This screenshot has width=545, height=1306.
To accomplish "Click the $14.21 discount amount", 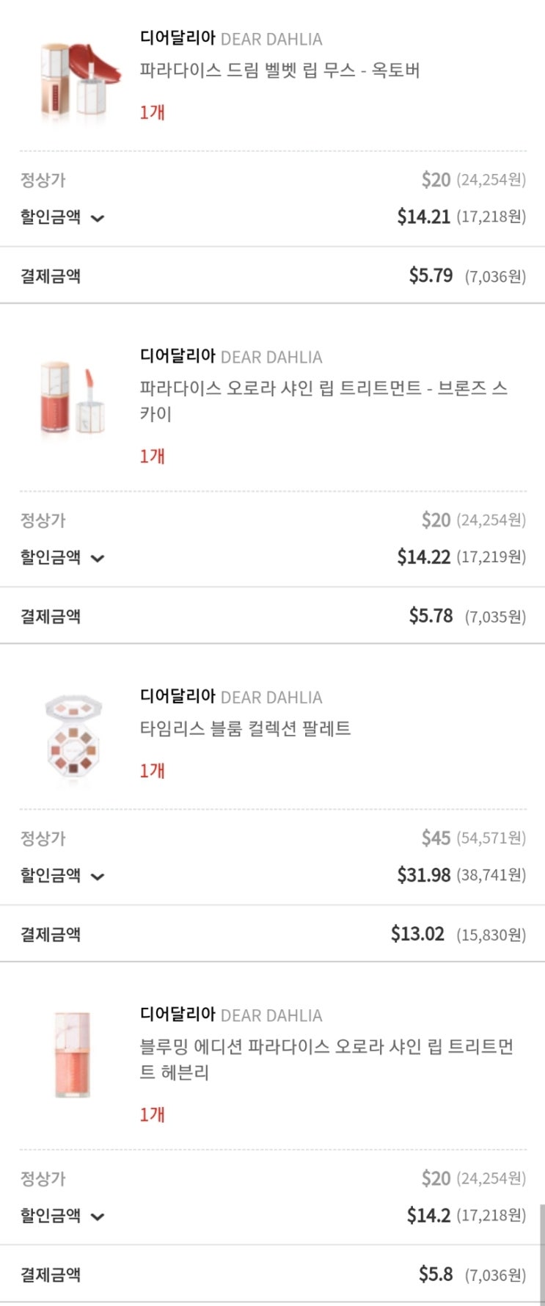I will pos(423,217).
